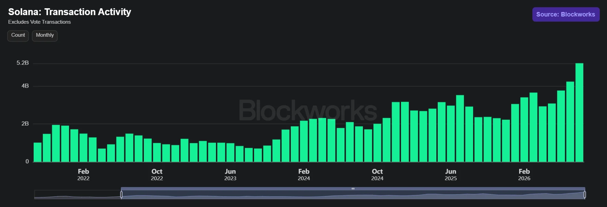The height and width of the screenshot is (207, 607).
Task: Click the Solana: Transaction Activity title
Action: coord(70,12)
